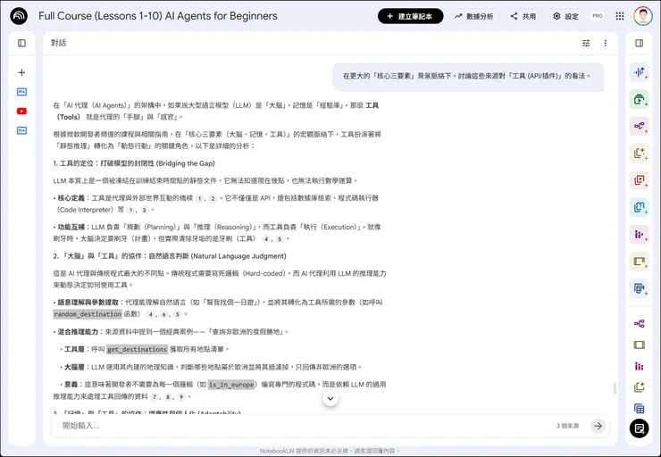Open the document source above the YouTube source
Viewport: 661px width, 457px height.
pos(21,92)
